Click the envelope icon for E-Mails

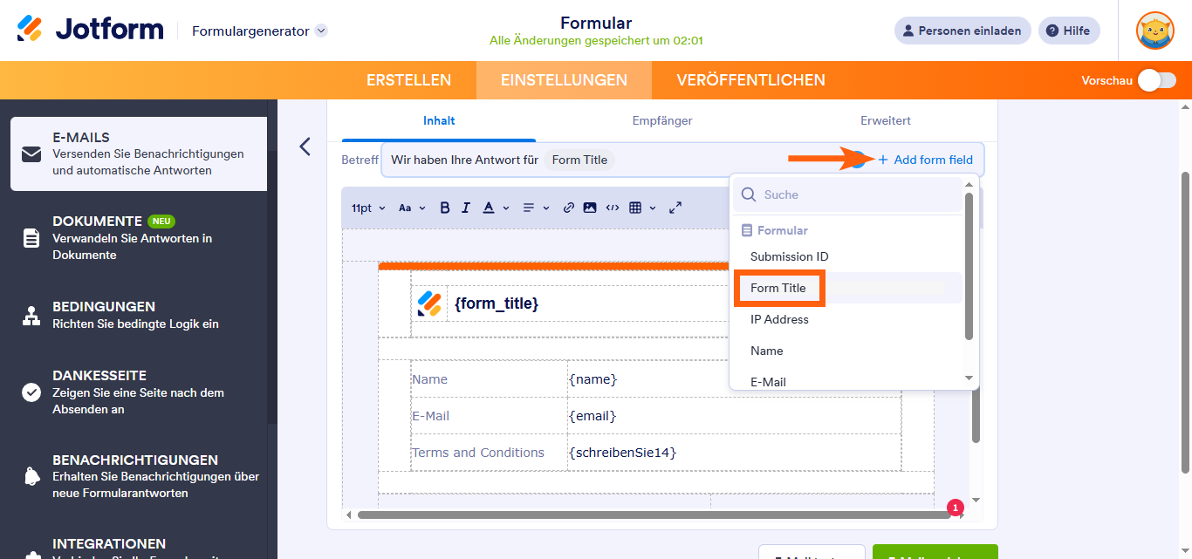pyautogui.click(x=31, y=154)
